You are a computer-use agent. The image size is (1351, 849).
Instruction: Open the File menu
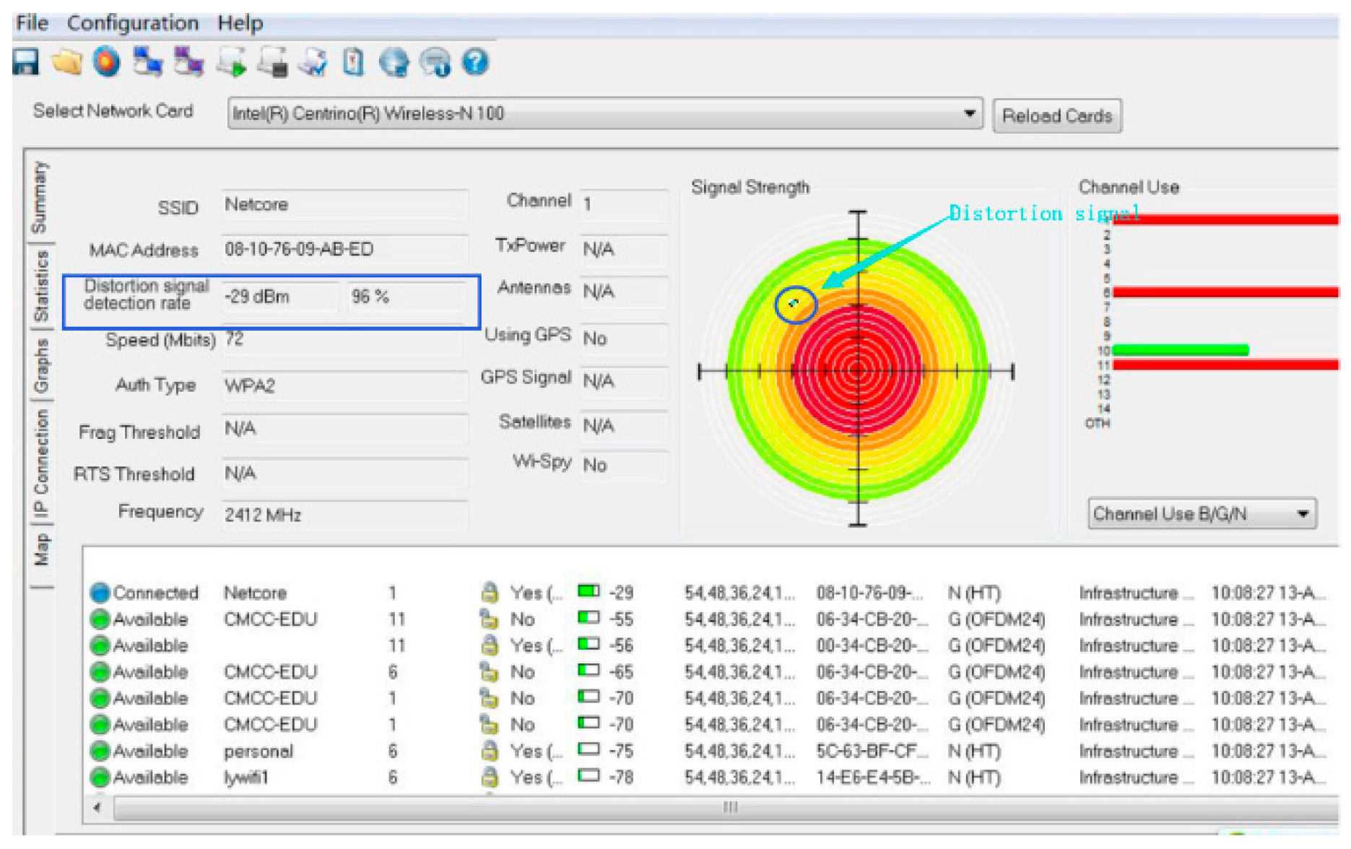32,23
